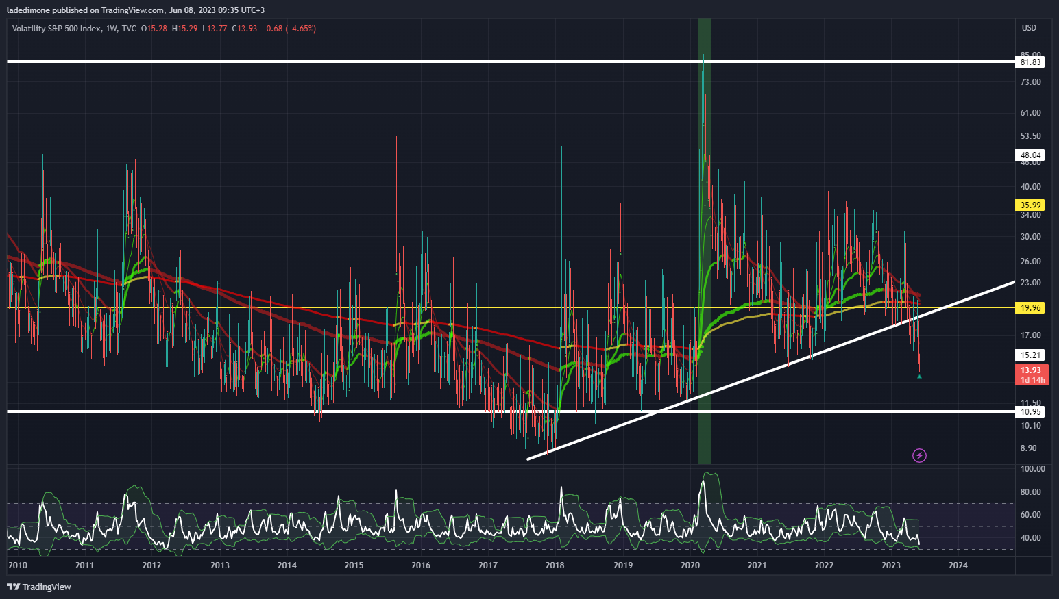Click the 40.00 value on main price axis

click(x=1030, y=187)
